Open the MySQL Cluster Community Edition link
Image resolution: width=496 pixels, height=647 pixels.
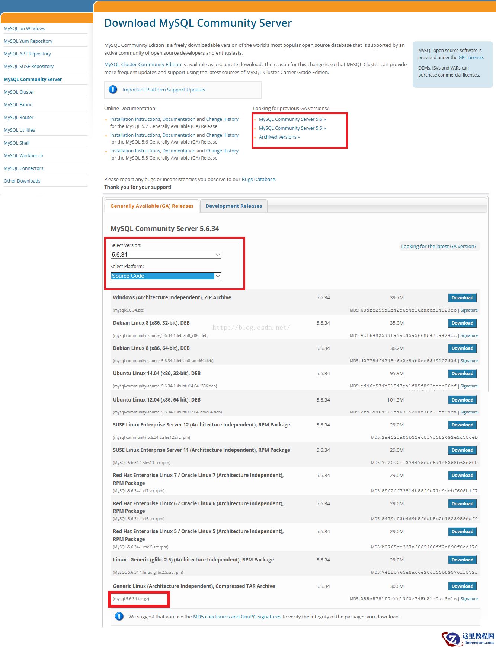(143, 65)
